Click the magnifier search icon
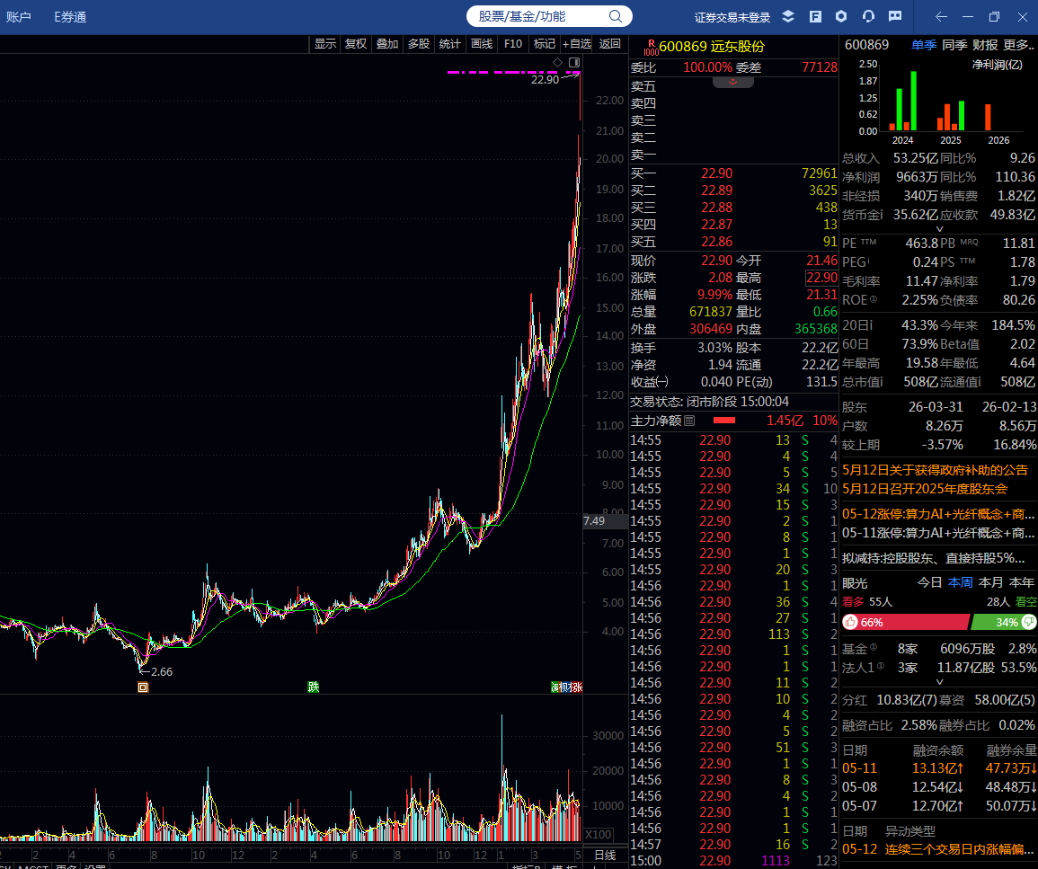 (616, 16)
